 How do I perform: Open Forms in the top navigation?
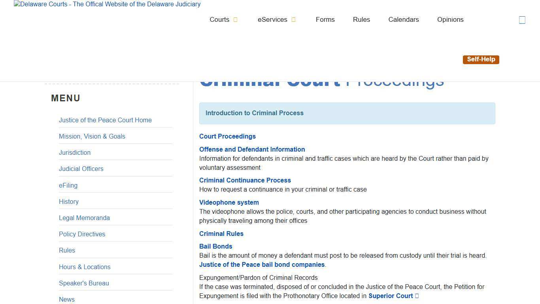[x=325, y=19]
